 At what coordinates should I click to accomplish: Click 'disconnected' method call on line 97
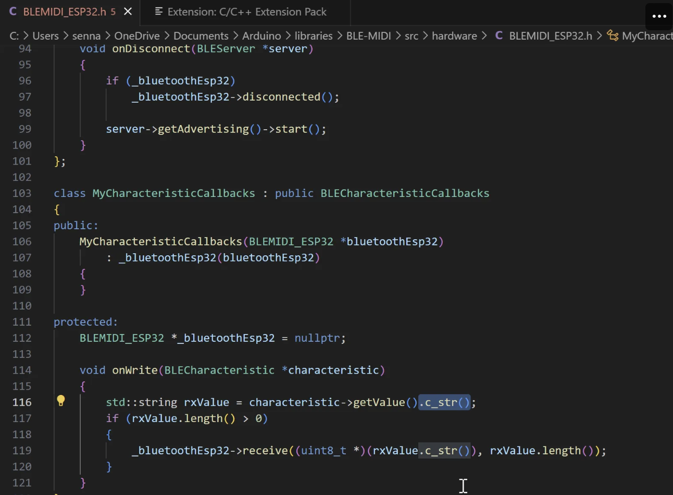pos(281,97)
